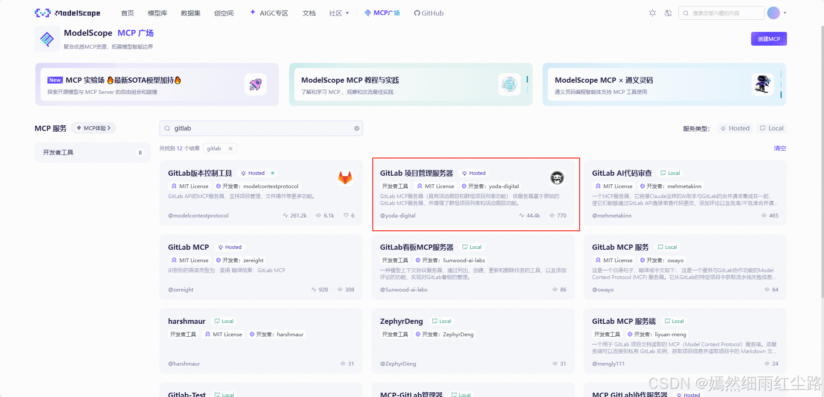The image size is (824, 397).
Task: Click the yoda-digital avatar icon
Action: [x=557, y=178]
